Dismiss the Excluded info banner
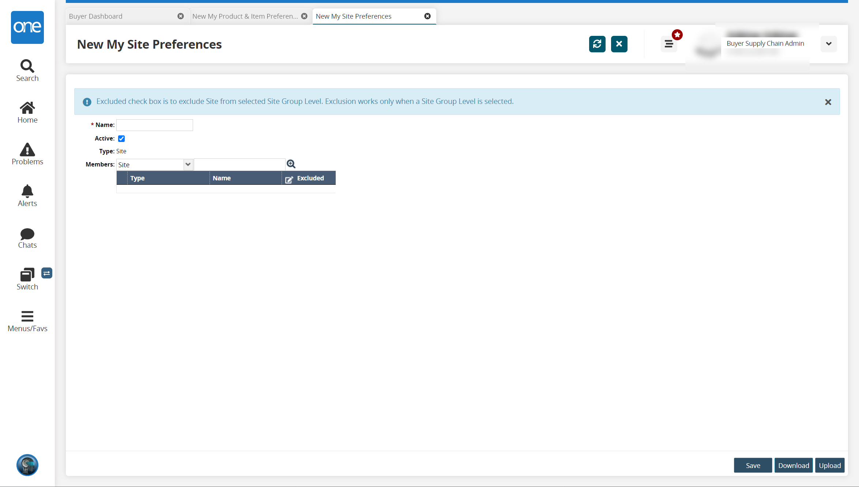The image size is (859, 487). 828,102
